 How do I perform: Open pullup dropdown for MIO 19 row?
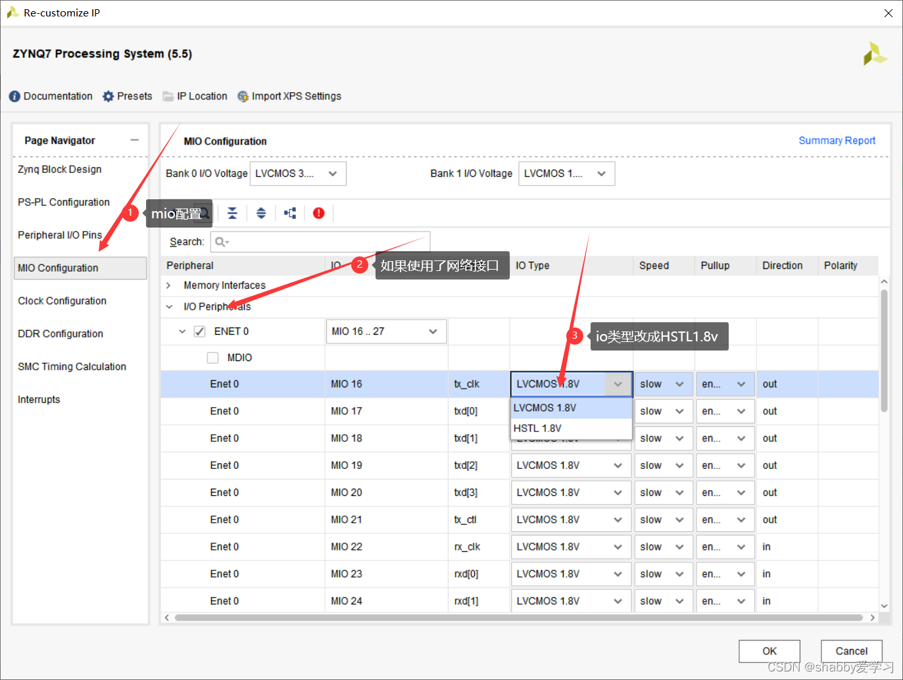725,466
